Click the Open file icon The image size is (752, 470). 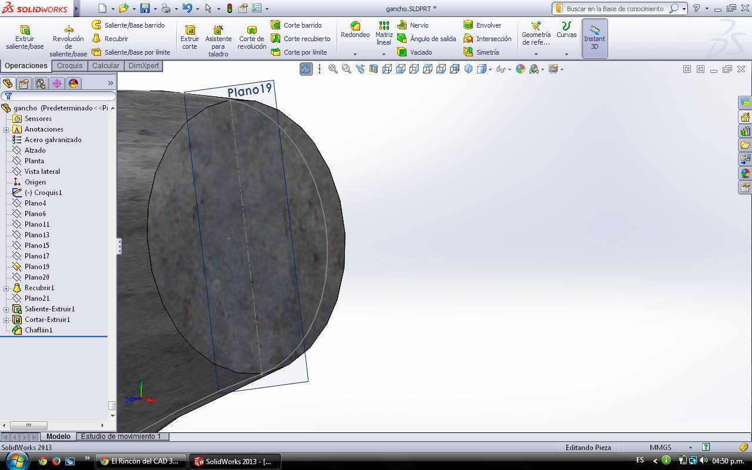(x=123, y=8)
